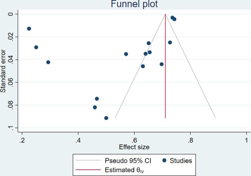
Task: Click the y-axis tick label "0"
Action: coord(12,14)
